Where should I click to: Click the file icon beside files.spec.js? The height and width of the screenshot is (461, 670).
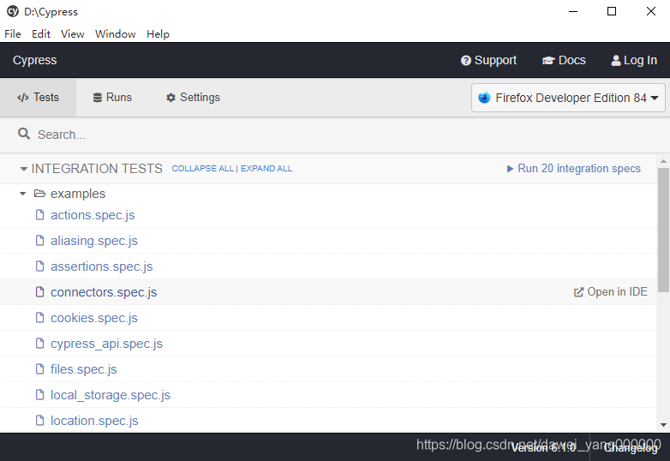[39, 368]
